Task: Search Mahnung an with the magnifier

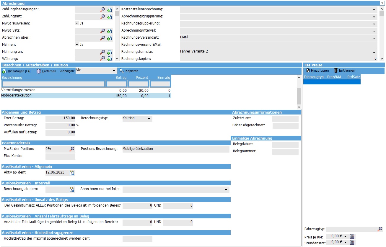Action: (102, 52)
